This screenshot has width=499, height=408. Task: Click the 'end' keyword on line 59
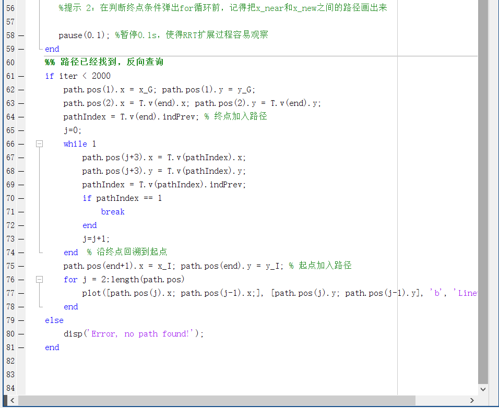coord(52,49)
